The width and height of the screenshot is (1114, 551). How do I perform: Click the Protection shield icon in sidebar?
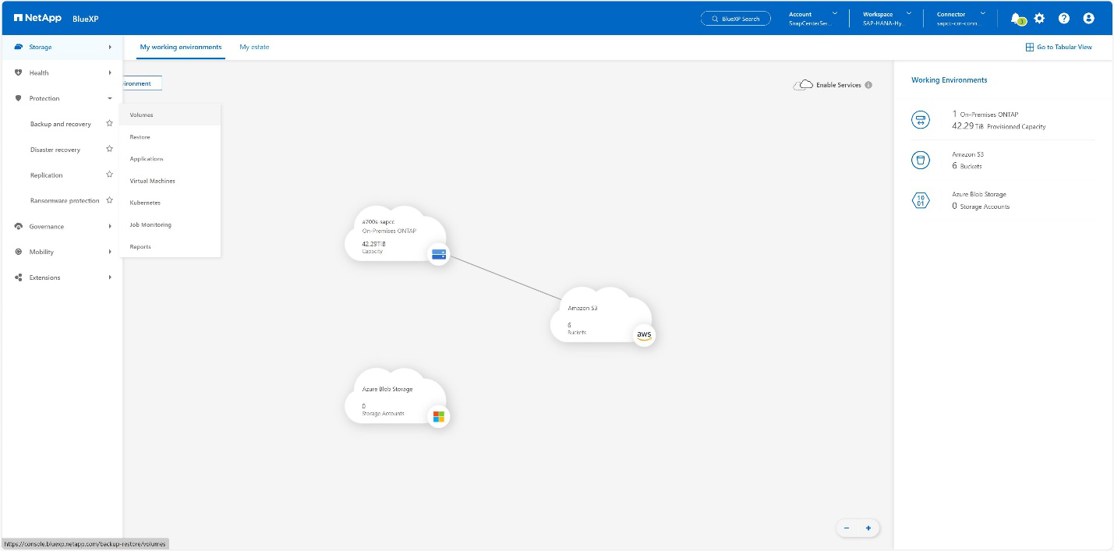tap(19, 98)
